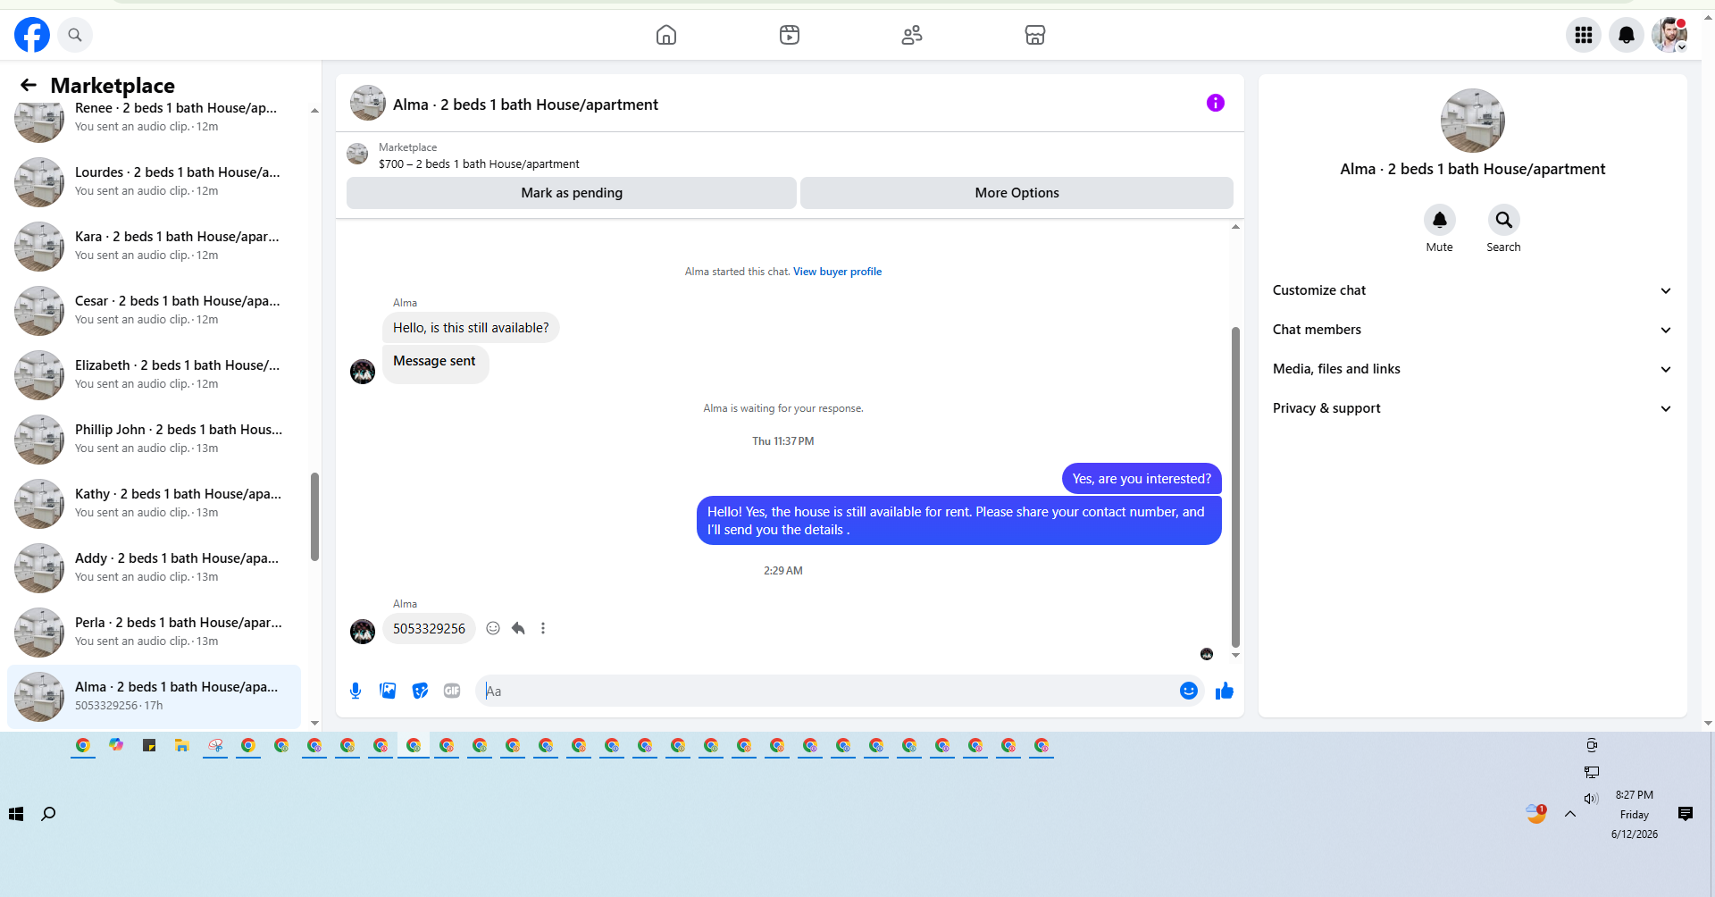Open the Video/Reels tab icon

pyautogui.click(x=790, y=35)
